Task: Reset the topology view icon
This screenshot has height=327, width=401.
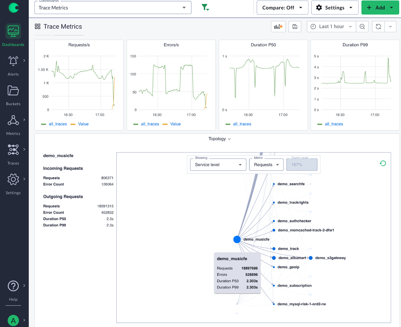Action: coord(383,164)
